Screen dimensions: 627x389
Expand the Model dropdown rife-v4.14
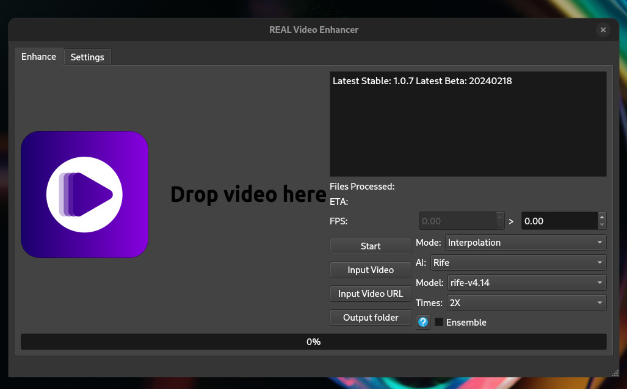[527, 283]
